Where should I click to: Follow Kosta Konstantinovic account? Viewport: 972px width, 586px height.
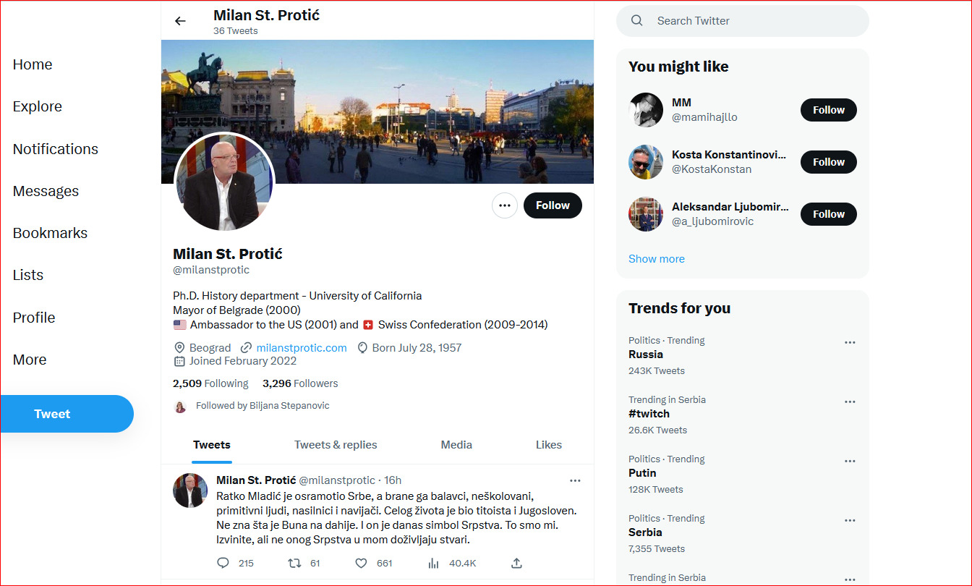[x=828, y=162]
